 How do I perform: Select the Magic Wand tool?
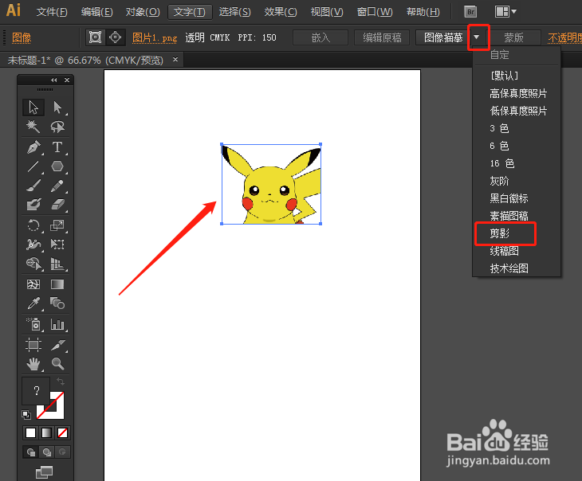coord(33,127)
